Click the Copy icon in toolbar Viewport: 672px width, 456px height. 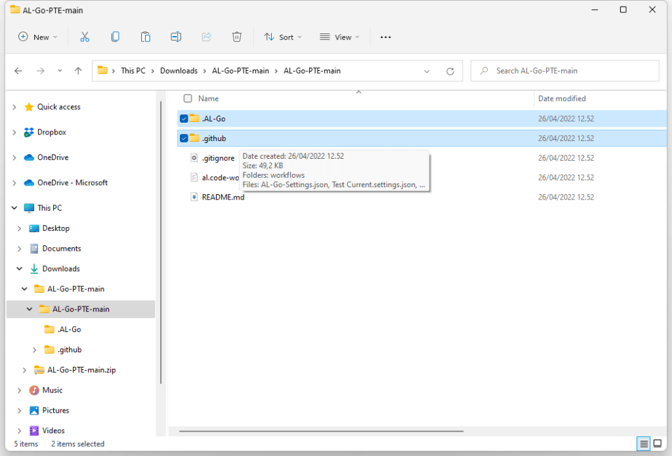[x=115, y=37]
